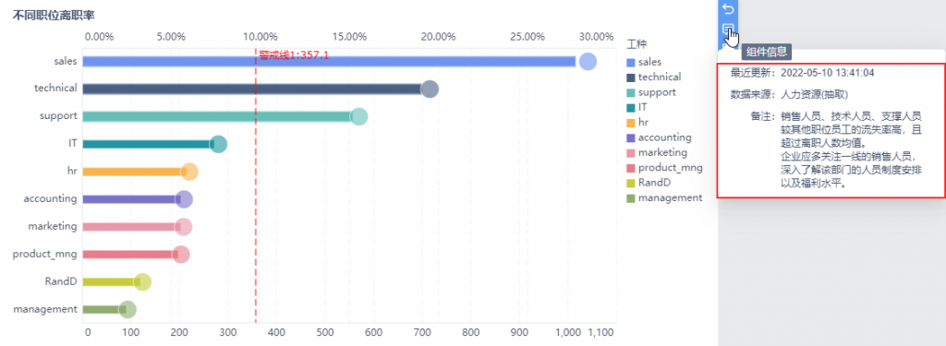This screenshot has height=346, width=946.
Task: Open the 组件信息 component info icon
Action: coord(728,29)
